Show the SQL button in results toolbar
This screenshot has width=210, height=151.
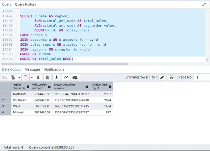tap(75, 78)
